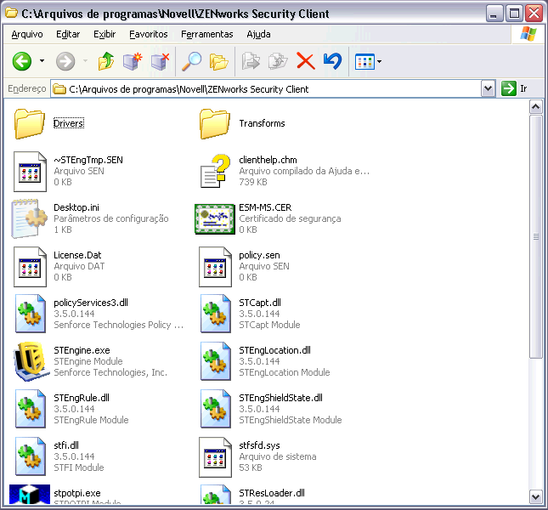Image resolution: width=548 pixels, height=510 pixels.
Task: Open the Favoritos menu
Action: (x=149, y=34)
